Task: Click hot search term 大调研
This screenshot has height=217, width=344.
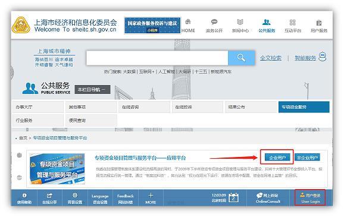Action: click(184, 72)
